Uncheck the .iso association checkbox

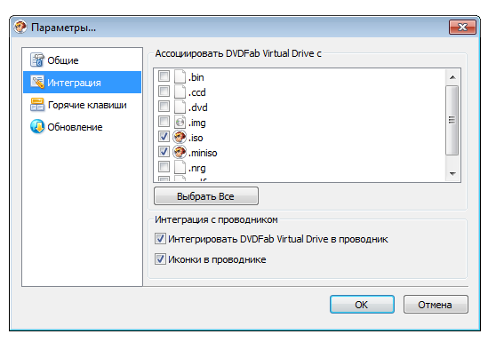coord(164,137)
